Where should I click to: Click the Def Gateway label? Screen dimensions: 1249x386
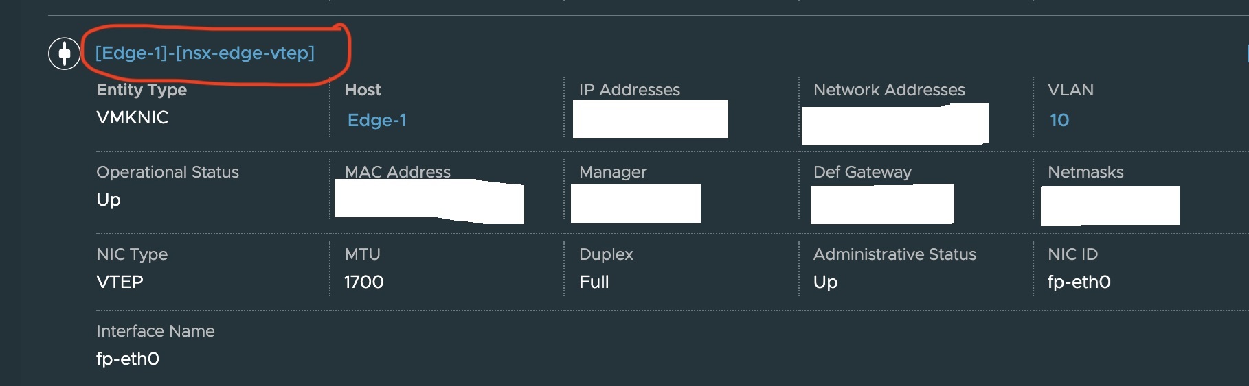coord(862,172)
